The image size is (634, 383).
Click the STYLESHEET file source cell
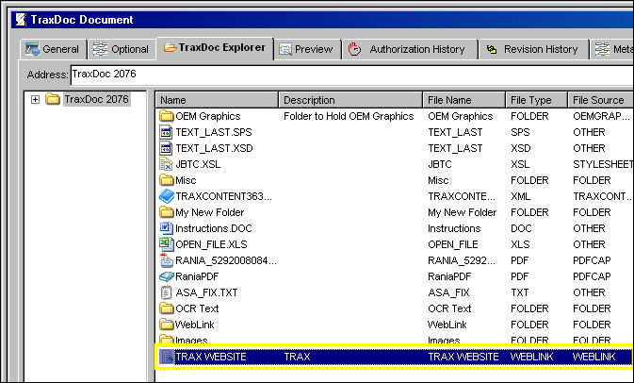(x=603, y=164)
